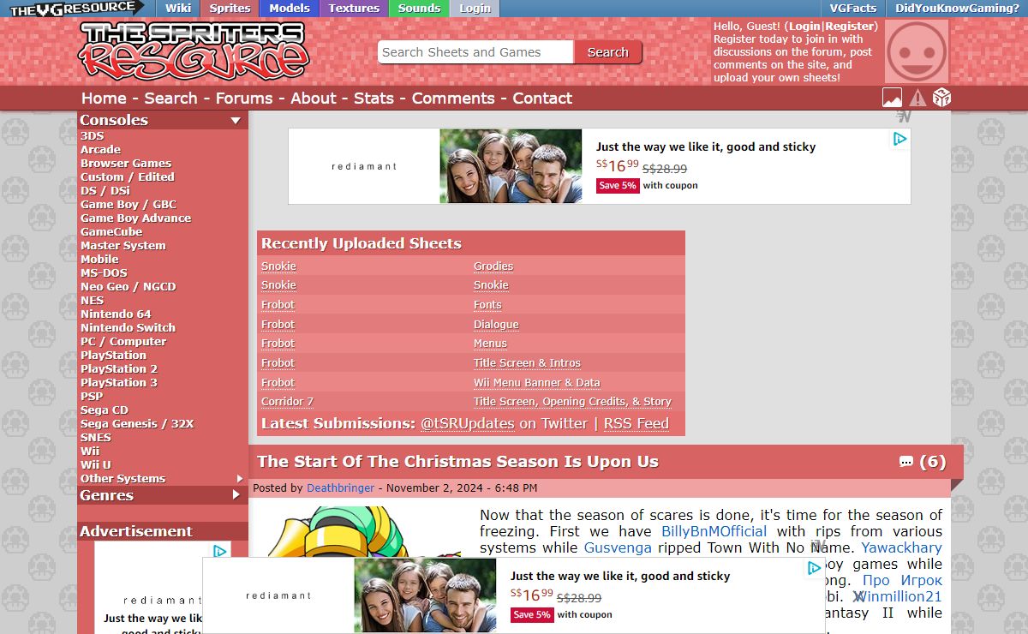Image resolution: width=1028 pixels, height=634 pixels.
Task: Click The VG Resource logo
Action: 77,9
